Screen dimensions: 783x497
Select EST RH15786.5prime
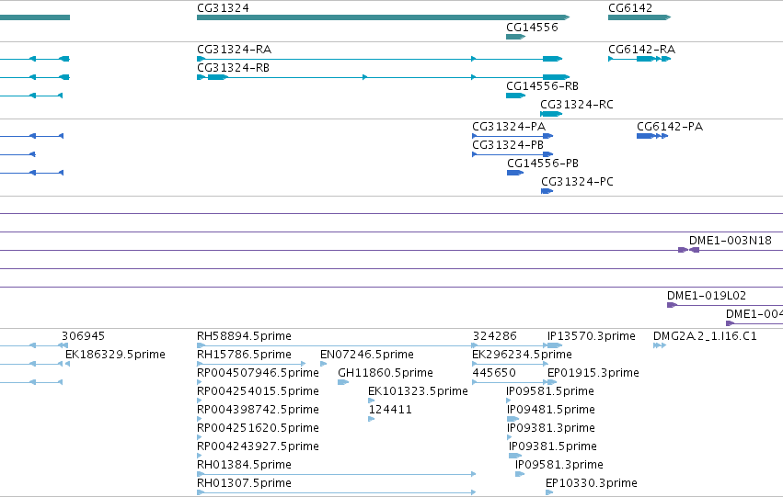click(251, 364)
